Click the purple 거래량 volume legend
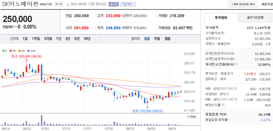 point(192,117)
